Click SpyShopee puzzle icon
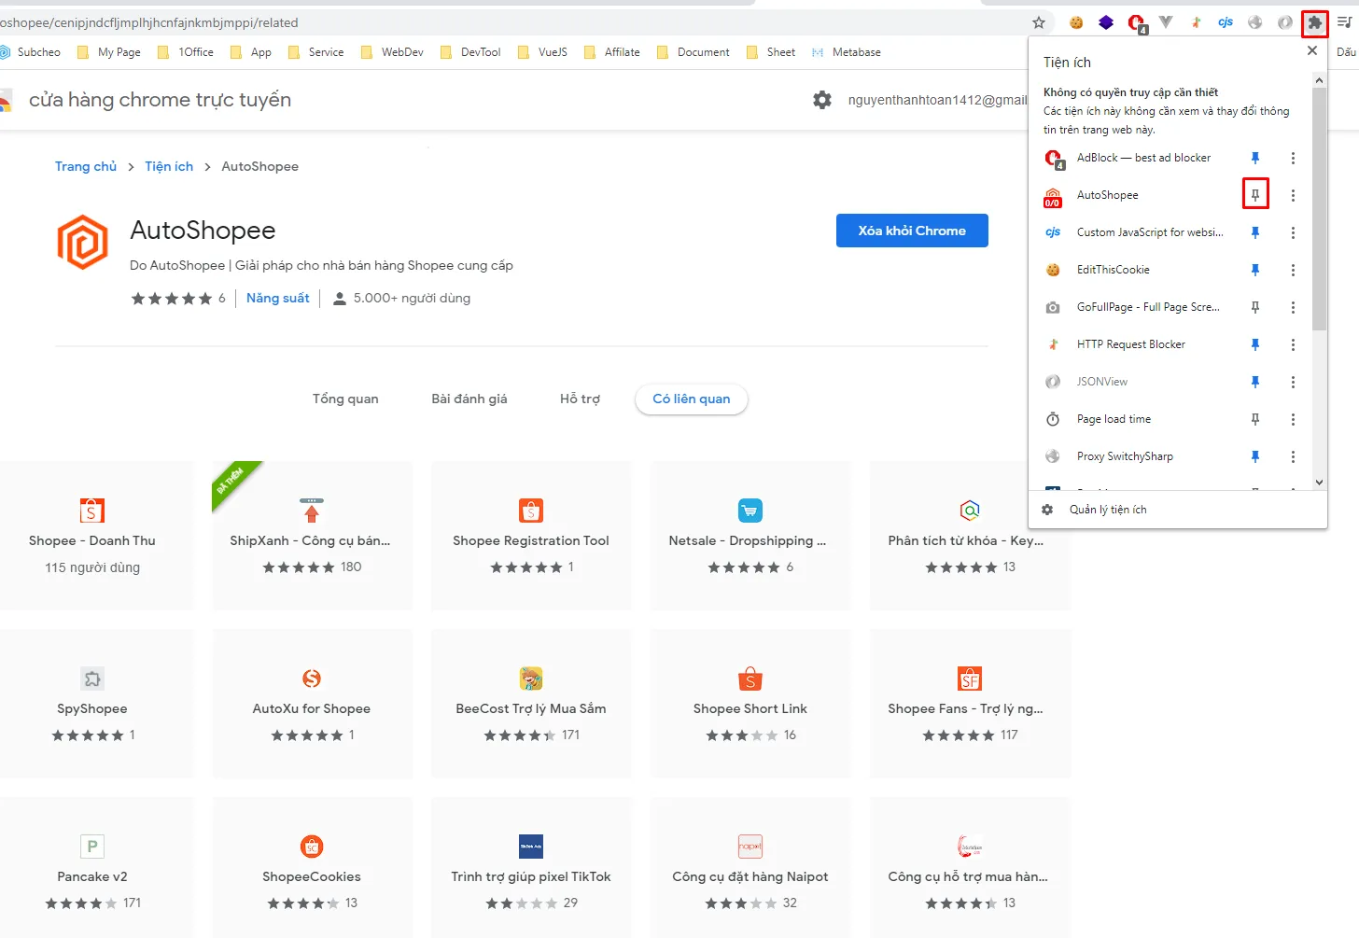This screenshot has height=938, width=1359. [x=92, y=679]
